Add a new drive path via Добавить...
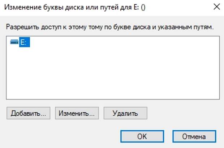The width and height of the screenshot is (224, 148). tap(28, 113)
